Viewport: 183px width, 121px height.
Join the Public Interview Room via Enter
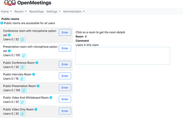65,76
